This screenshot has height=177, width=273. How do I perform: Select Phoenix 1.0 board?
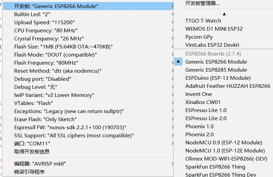coord(200,127)
